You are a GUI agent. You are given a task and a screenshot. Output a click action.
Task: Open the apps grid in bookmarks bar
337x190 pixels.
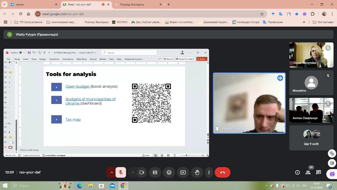click(x=6, y=22)
